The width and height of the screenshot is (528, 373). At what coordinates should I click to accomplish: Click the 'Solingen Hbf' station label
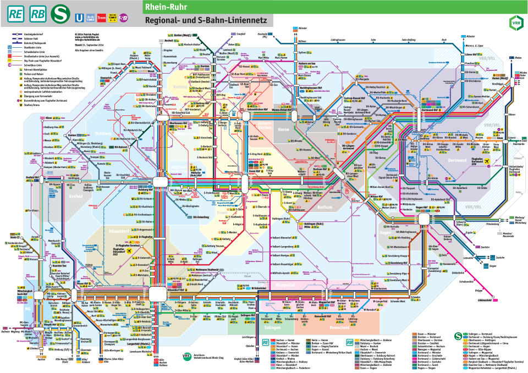248,315
